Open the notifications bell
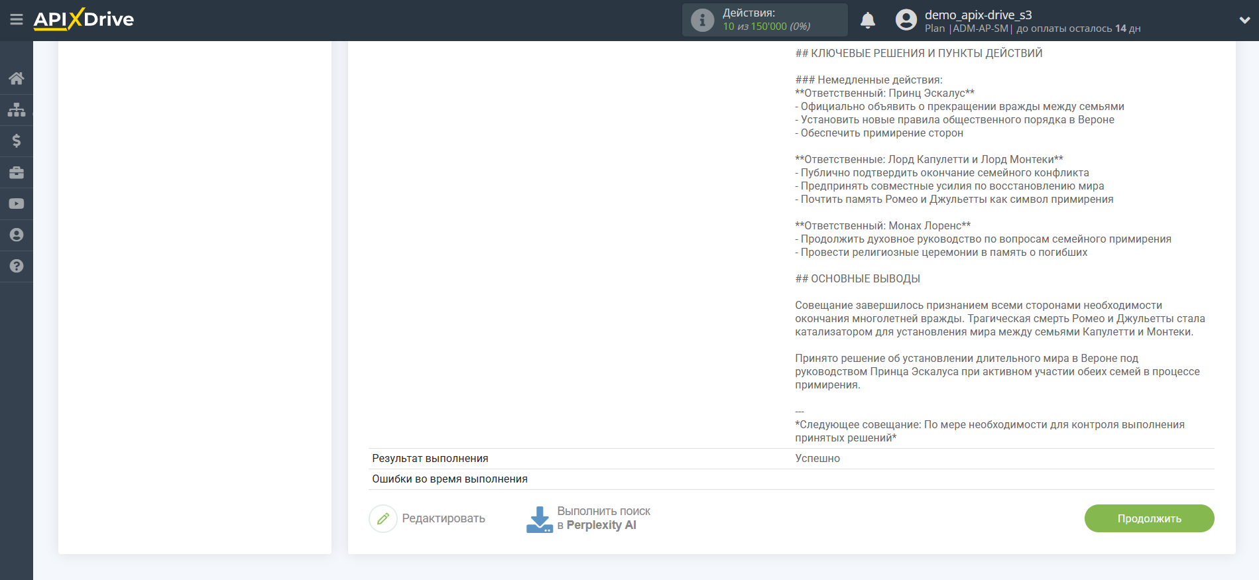 (x=868, y=21)
